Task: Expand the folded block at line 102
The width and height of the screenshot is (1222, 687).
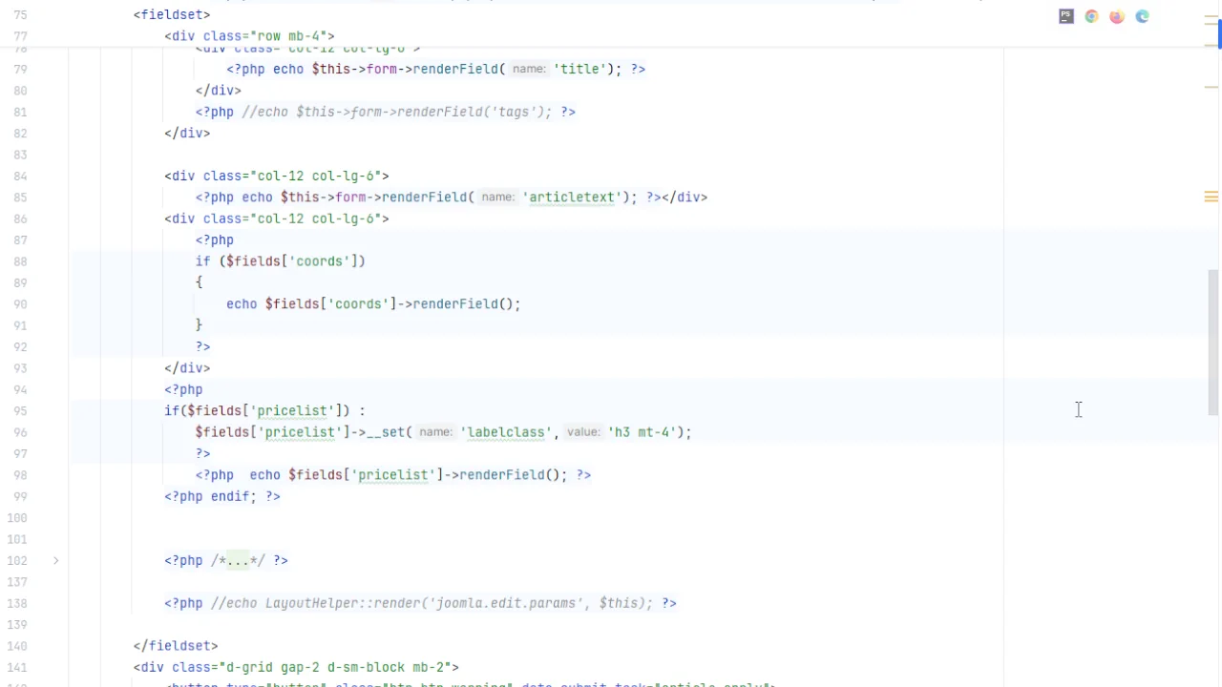Action: pos(55,560)
